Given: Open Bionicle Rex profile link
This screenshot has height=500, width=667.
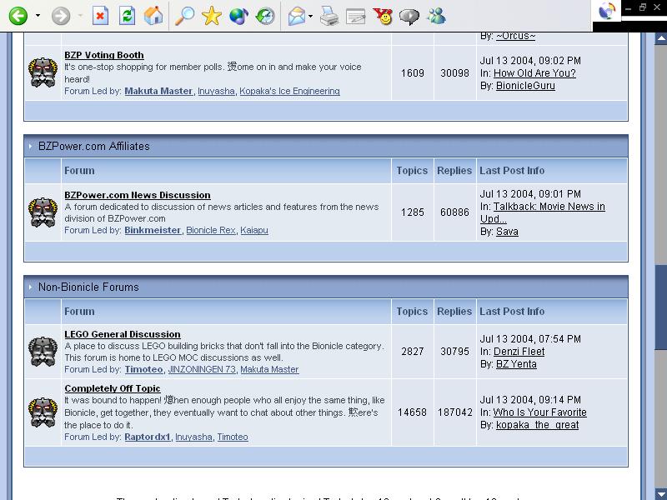Looking at the screenshot, I should tap(211, 231).
